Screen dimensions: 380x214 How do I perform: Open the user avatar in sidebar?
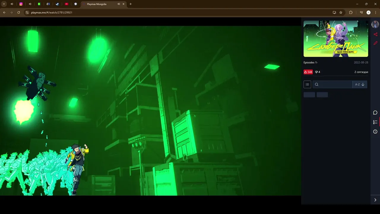(375, 24)
